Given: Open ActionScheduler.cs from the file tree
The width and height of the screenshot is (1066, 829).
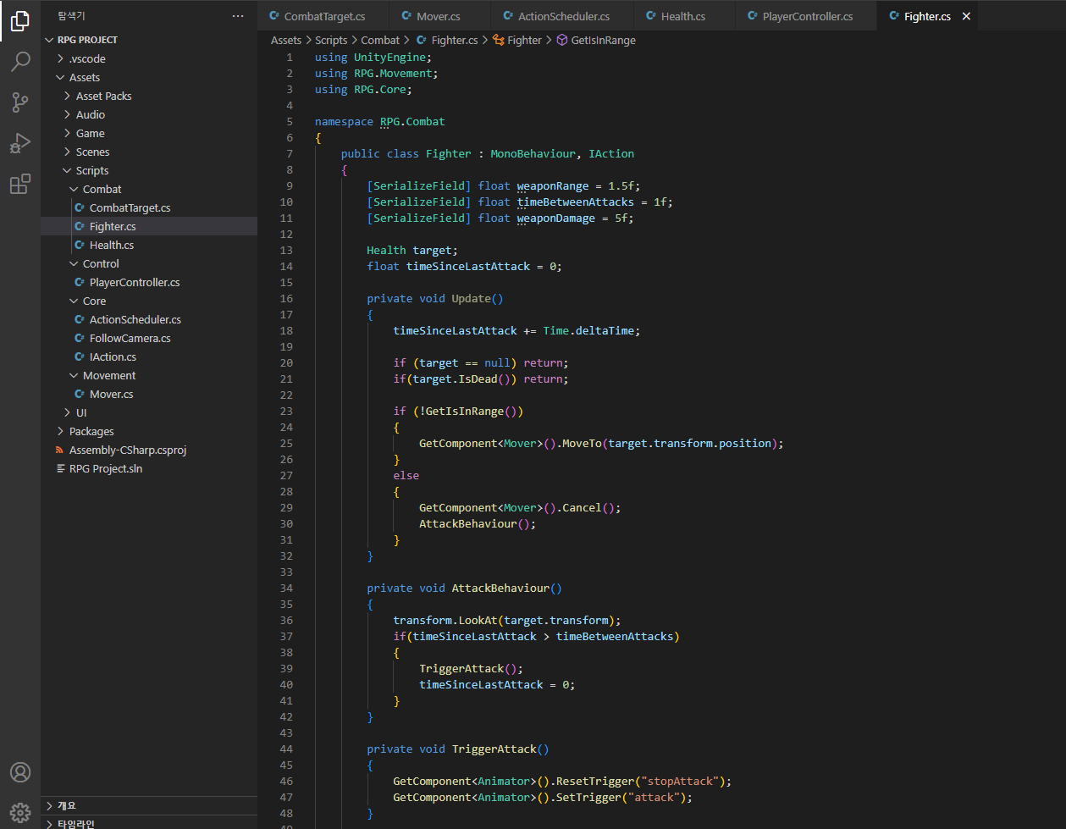Looking at the screenshot, I should [x=135, y=319].
